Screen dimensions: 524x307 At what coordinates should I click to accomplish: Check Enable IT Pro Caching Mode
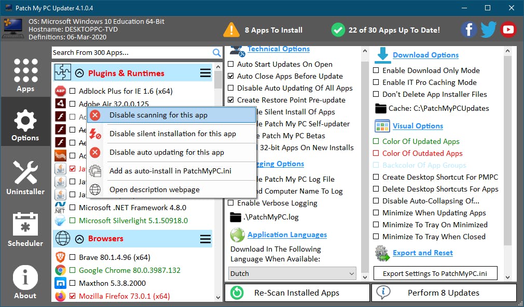pyautogui.click(x=376, y=82)
